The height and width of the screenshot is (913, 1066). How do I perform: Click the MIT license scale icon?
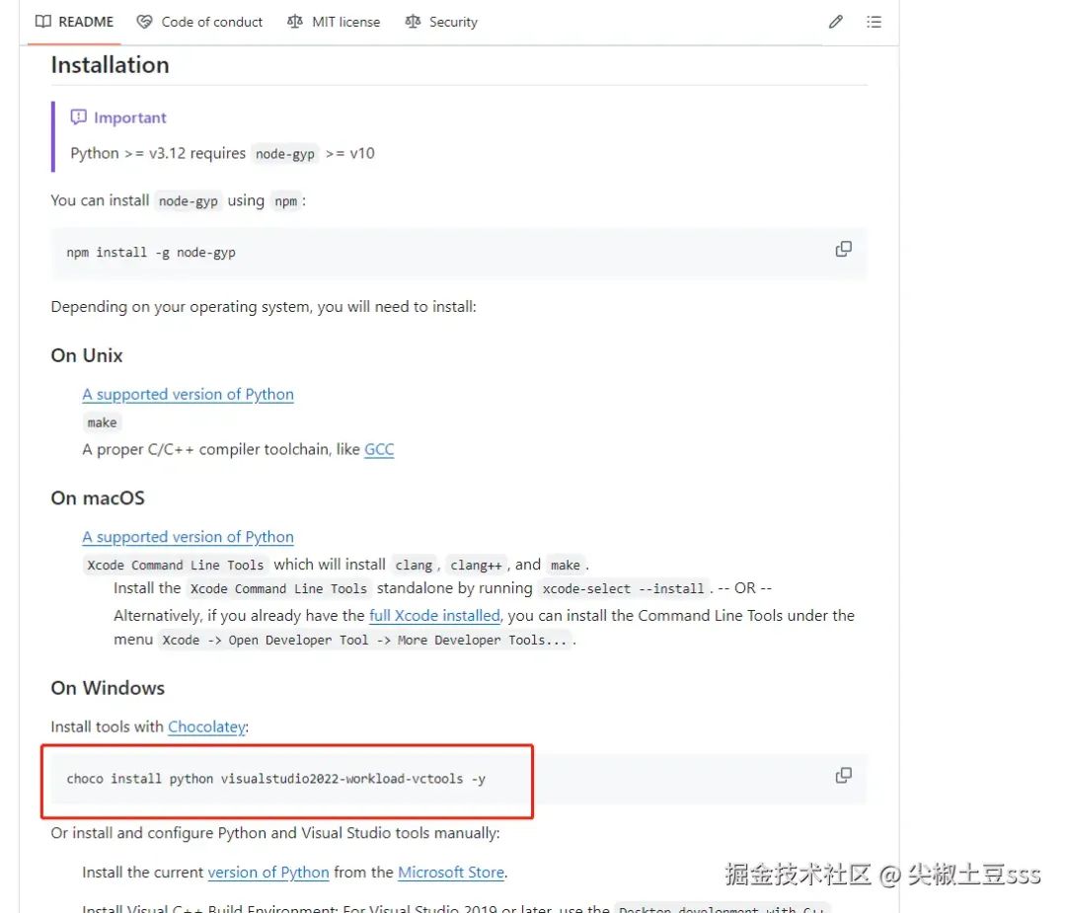pyautogui.click(x=295, y=22)
